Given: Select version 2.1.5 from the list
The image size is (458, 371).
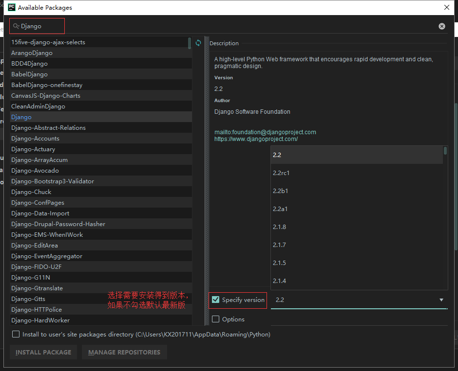Looking at the screenshot, I should [357, 263].
